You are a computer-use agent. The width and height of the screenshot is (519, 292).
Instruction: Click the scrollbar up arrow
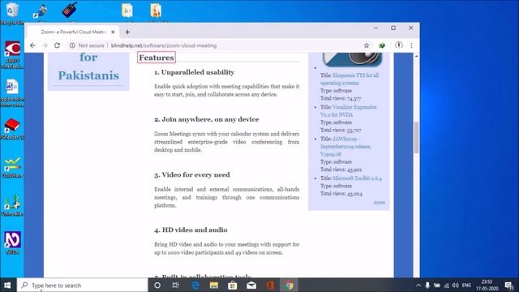tap(416, 56)
